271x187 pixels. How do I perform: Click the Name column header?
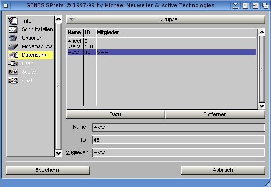(74, 32)
